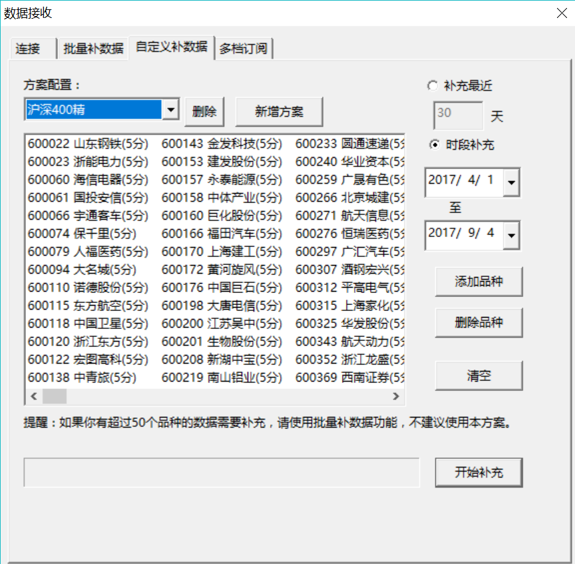Select list item 600138 中青旅(5分)
This screenshot has width=575, height=564.
[82, 378]
